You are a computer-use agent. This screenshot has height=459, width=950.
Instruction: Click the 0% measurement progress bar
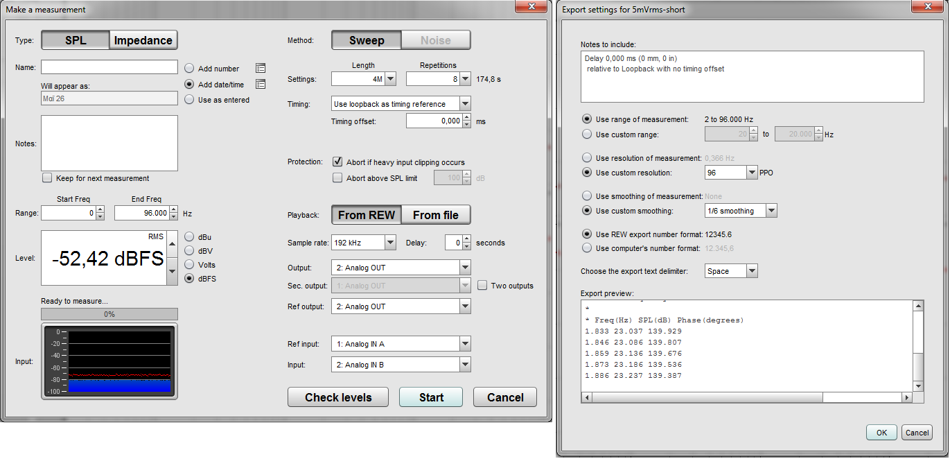(109, 314)
